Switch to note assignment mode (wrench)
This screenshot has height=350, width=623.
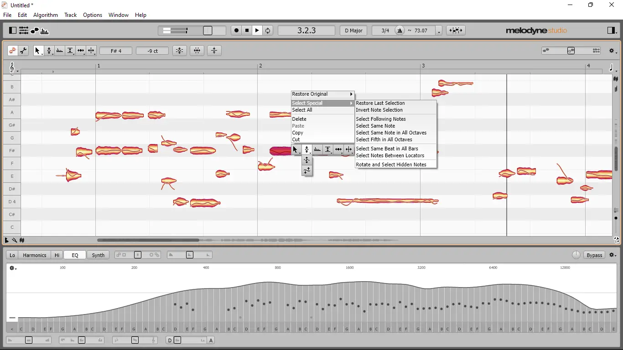click(23, 51)
